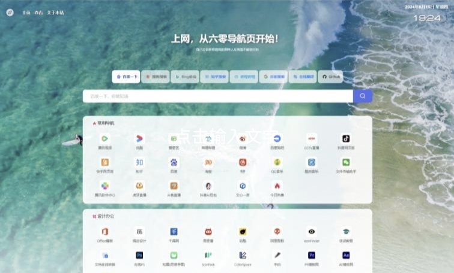Focus the main search input field
Image resolution: width=454 pixels, height=273 pixels.
point(217,96)
